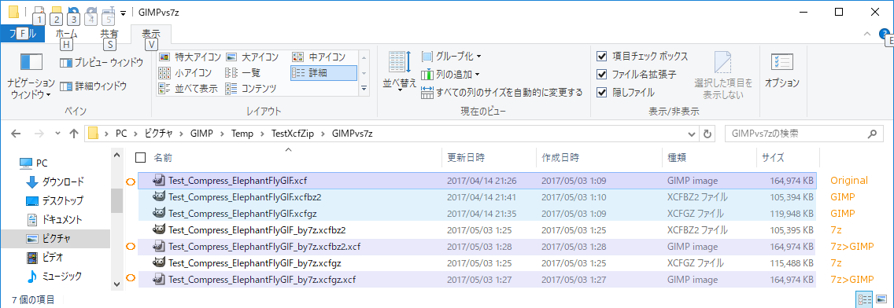
Task: Open the group by (グループ化) dropdown
Action: [x=451, y=57]
